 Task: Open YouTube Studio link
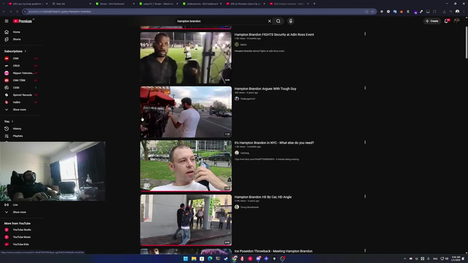21,230
